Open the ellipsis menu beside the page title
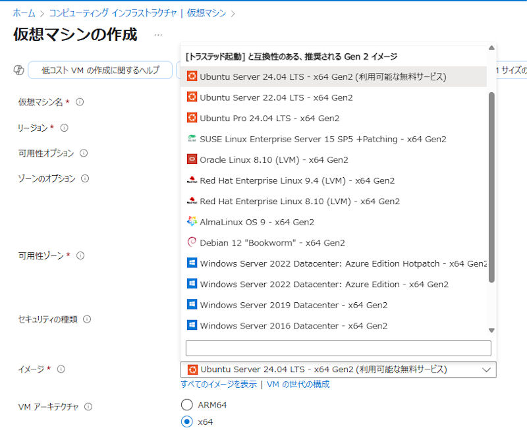Screen dimensions: 527x430 (x=158, y=35)
